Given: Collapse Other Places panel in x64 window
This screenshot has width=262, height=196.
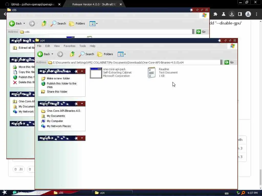Looking at the screenshot, I should tap(82, 104).
